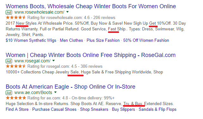Open the Womens Boots Wholesale Cheap Winter Boots headline
Viewport: 203px width, 119px height.
pos(91,6)
